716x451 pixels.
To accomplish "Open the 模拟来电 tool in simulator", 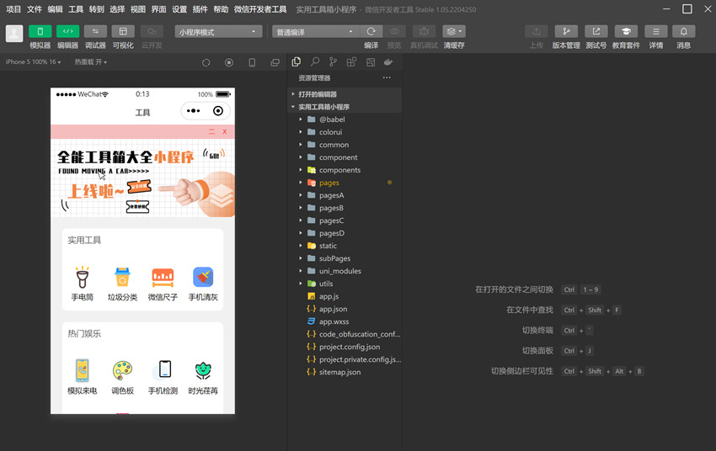I will [83, 377].
